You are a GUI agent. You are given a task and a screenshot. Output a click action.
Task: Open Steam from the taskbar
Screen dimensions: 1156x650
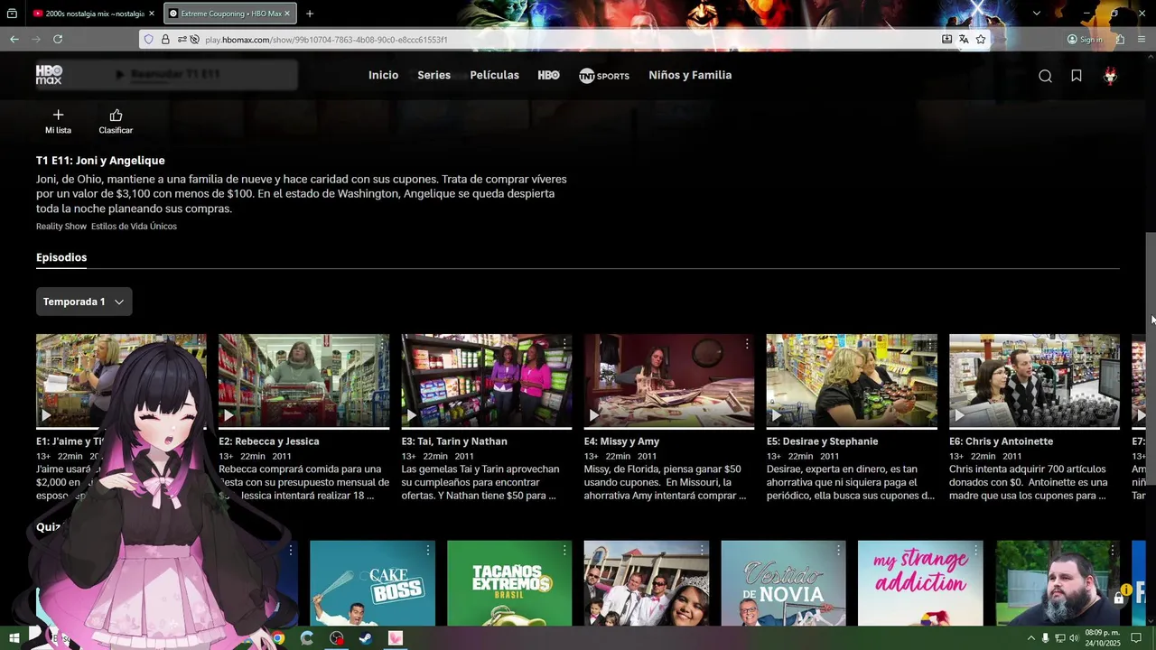tap(365, 638)
